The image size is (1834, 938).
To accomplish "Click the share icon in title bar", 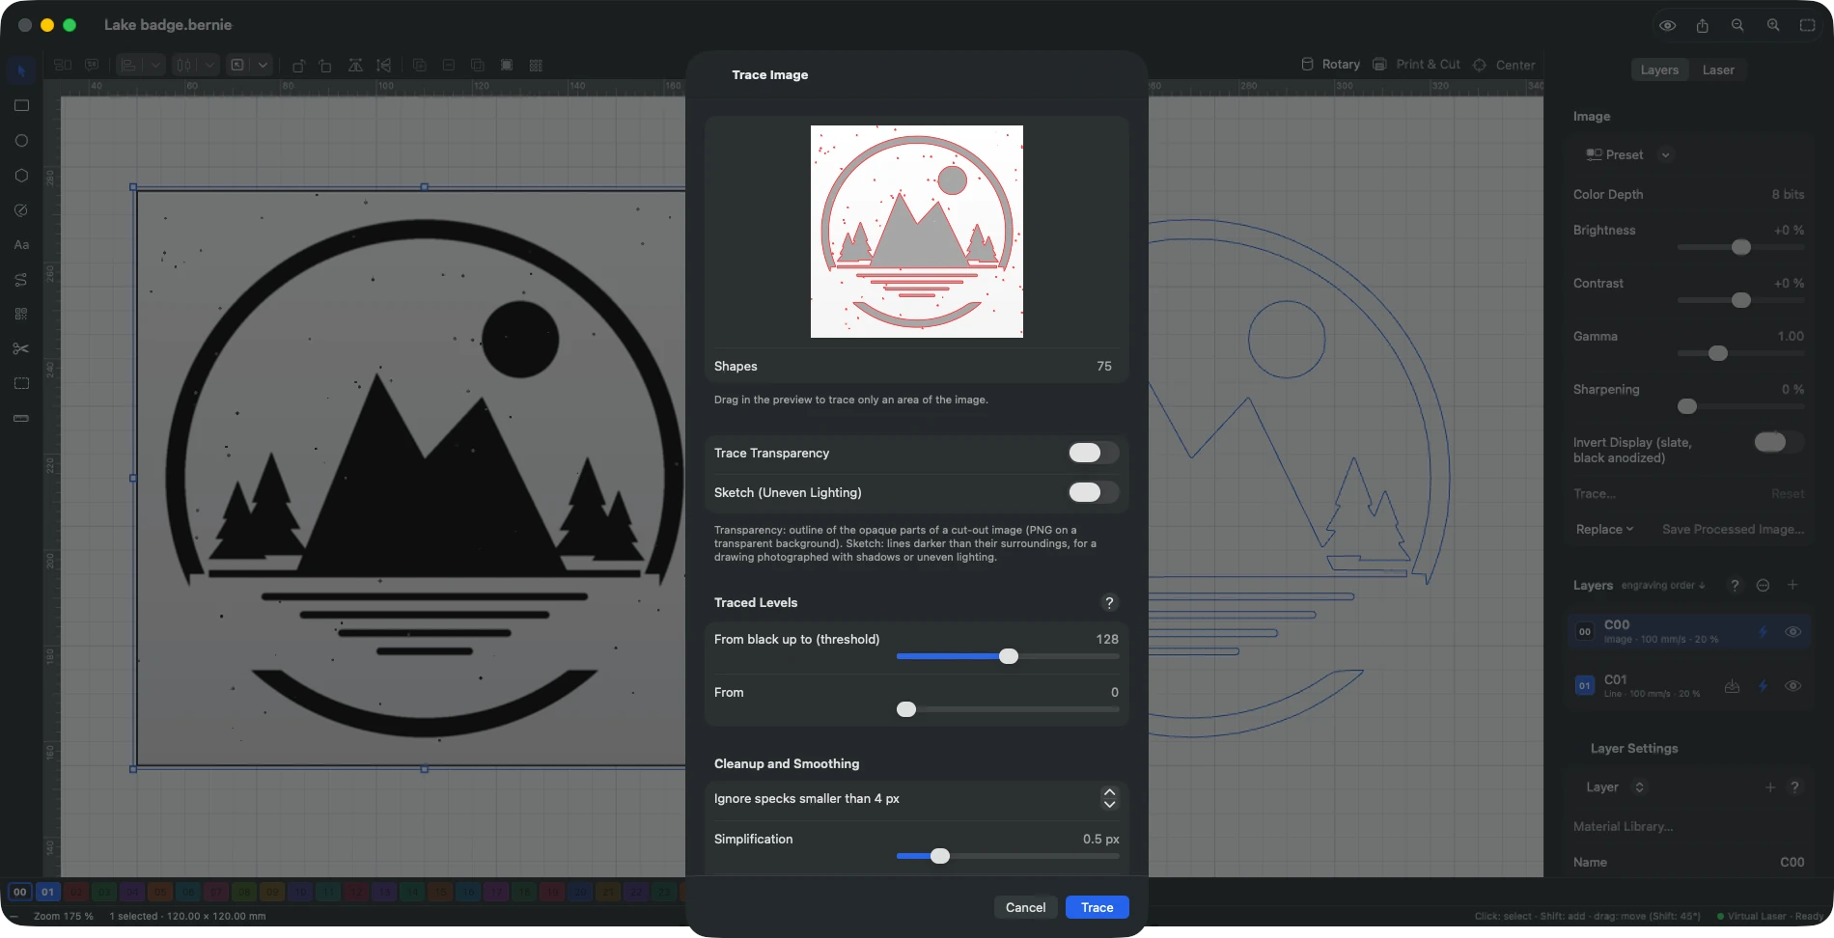I will (x=1703, y=25).
